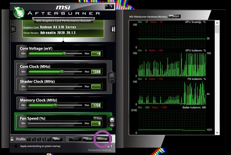The height and width of the screenshot is (155, 231).
Task: Select profile slot 4
Action: [44, 139]
